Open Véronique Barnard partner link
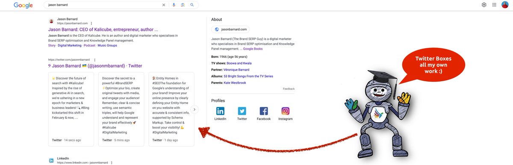This screenshot has width=513, height=165. pyautogui.click(x=236, y=70)
